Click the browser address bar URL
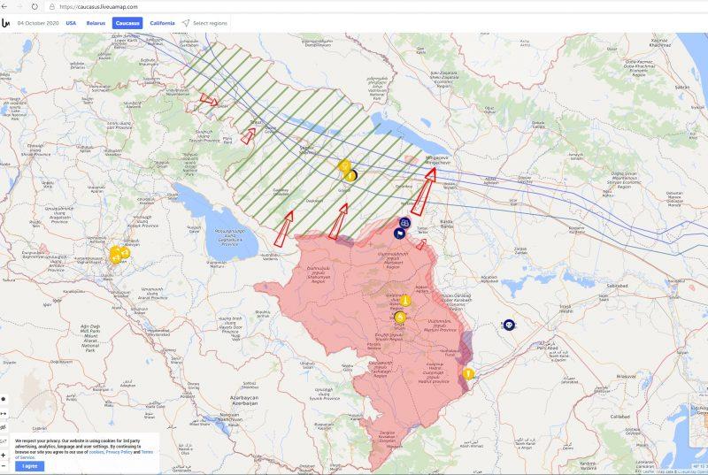 pos(99,6)
